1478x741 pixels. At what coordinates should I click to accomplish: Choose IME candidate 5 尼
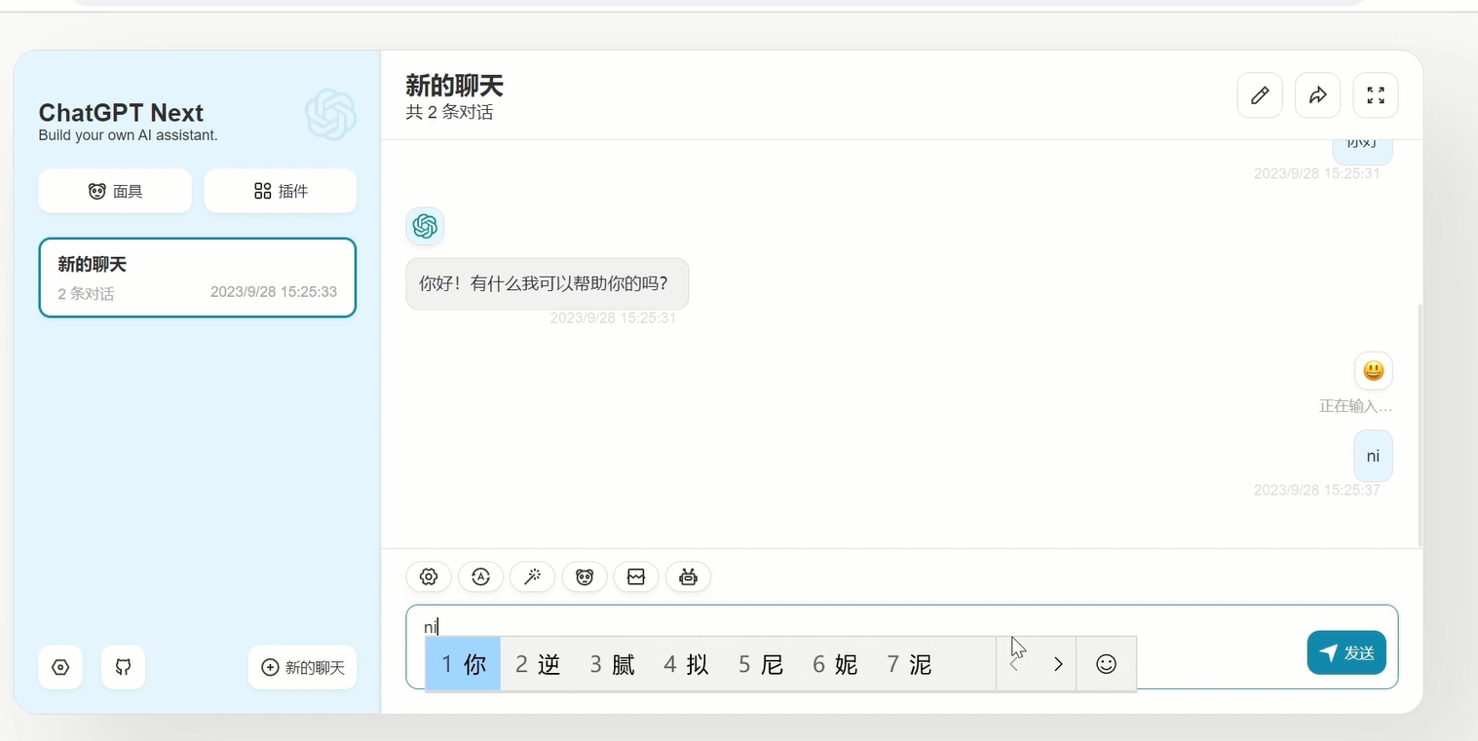pos(761,664)
